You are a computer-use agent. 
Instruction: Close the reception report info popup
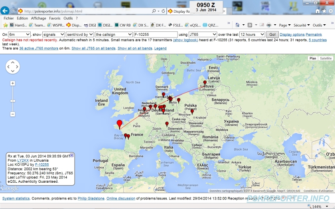tap(72, 155)
